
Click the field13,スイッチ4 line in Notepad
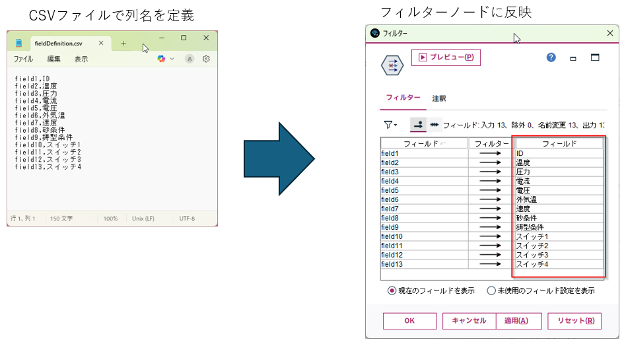coord(48,167)
